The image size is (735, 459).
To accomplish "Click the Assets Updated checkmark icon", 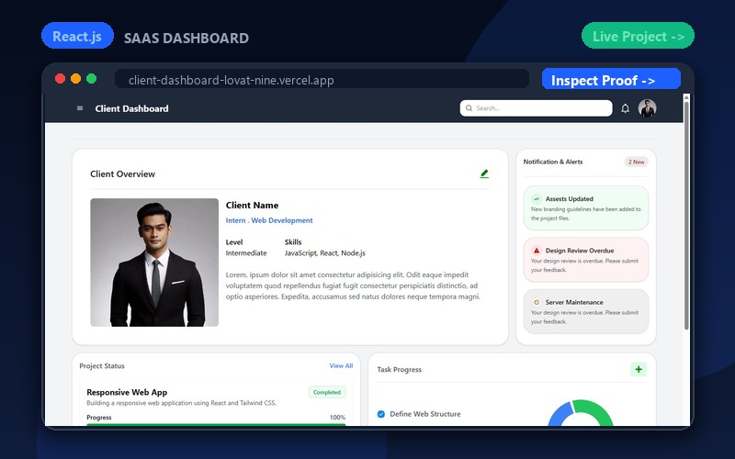I will point(537,198).
